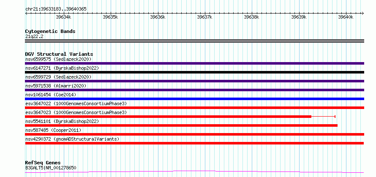Click the RefSeq Genes track title
Screen dimensions: 376x177
[43, 163]
